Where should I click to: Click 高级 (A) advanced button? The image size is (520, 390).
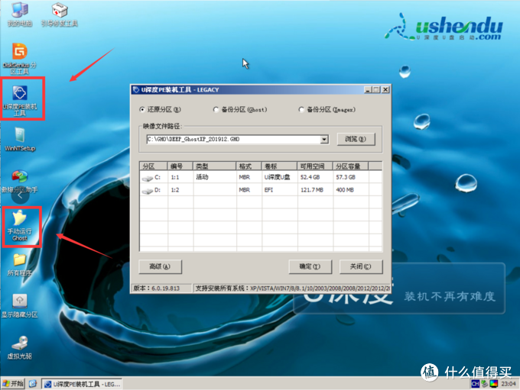point(160,266)
